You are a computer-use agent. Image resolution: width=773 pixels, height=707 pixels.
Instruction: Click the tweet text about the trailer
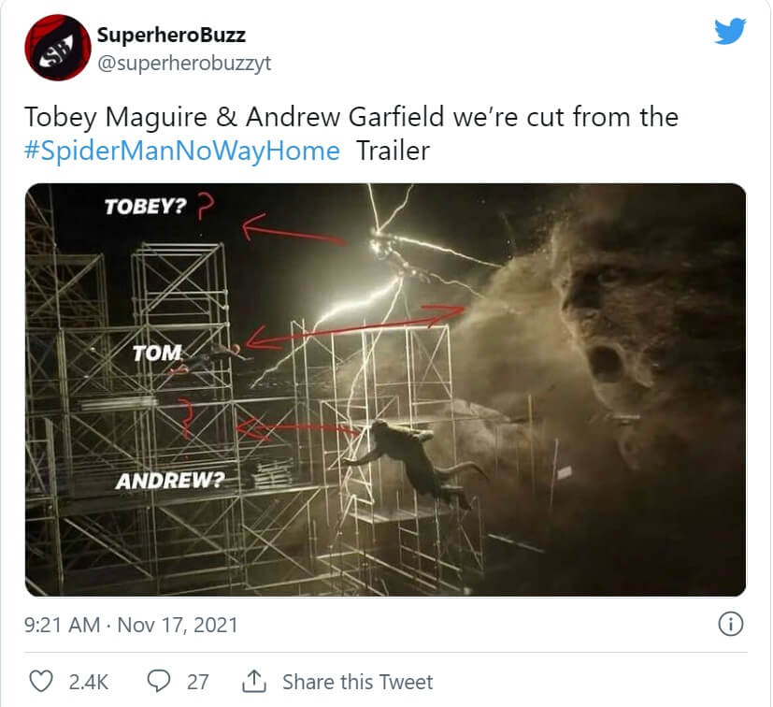(351, 133)
